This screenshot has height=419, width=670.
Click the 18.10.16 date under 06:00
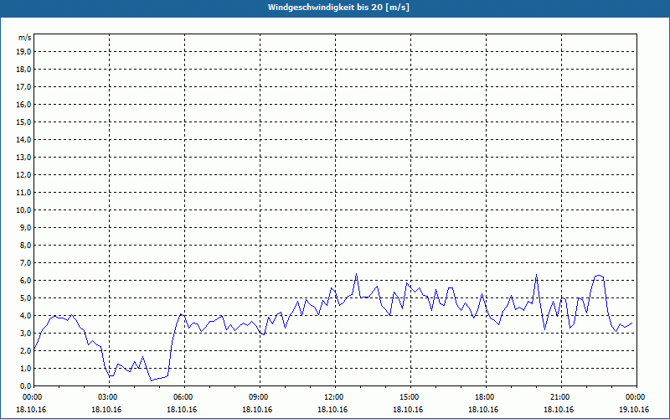(x=182, y=409)
